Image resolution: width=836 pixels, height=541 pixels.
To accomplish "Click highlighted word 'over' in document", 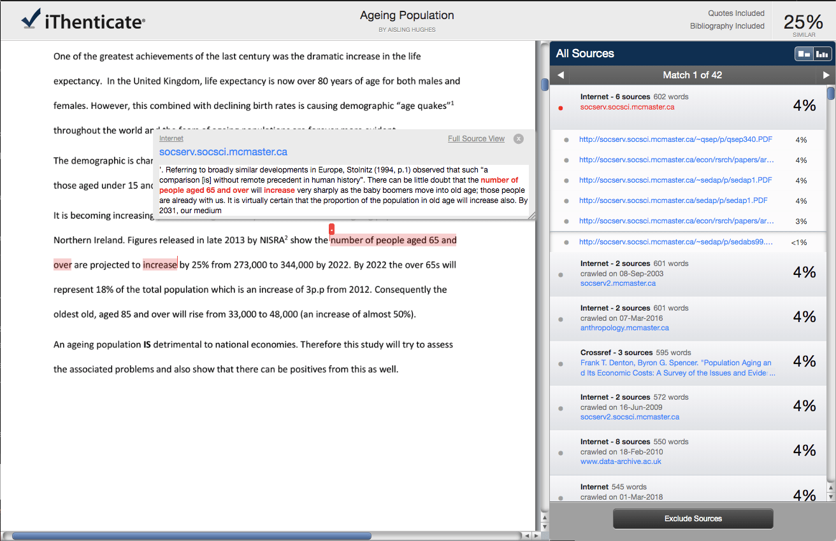I will tap(62, 265).
